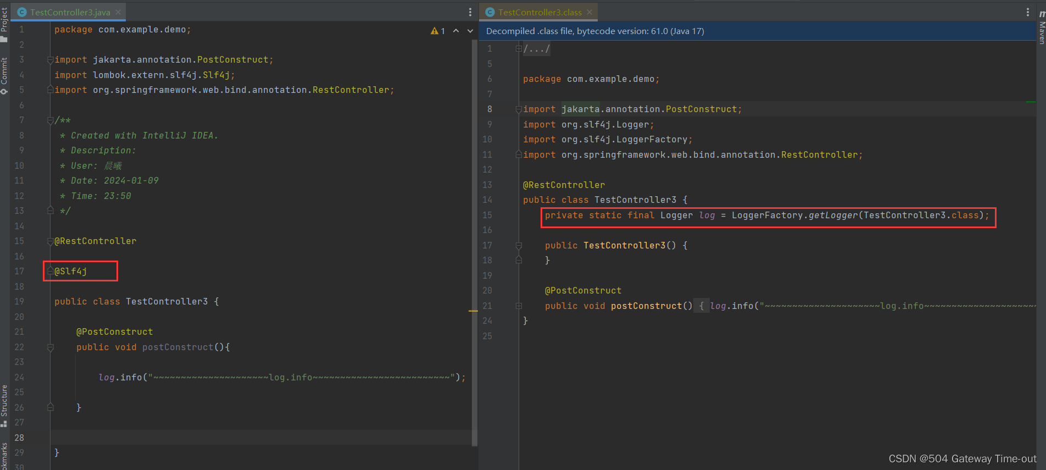Collapse TestController3 constructor fold at line 17

(x=518, y=246)
